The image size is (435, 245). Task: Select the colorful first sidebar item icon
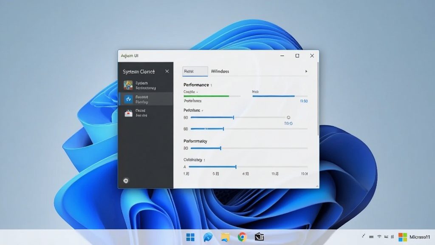[x=128, y=85]
